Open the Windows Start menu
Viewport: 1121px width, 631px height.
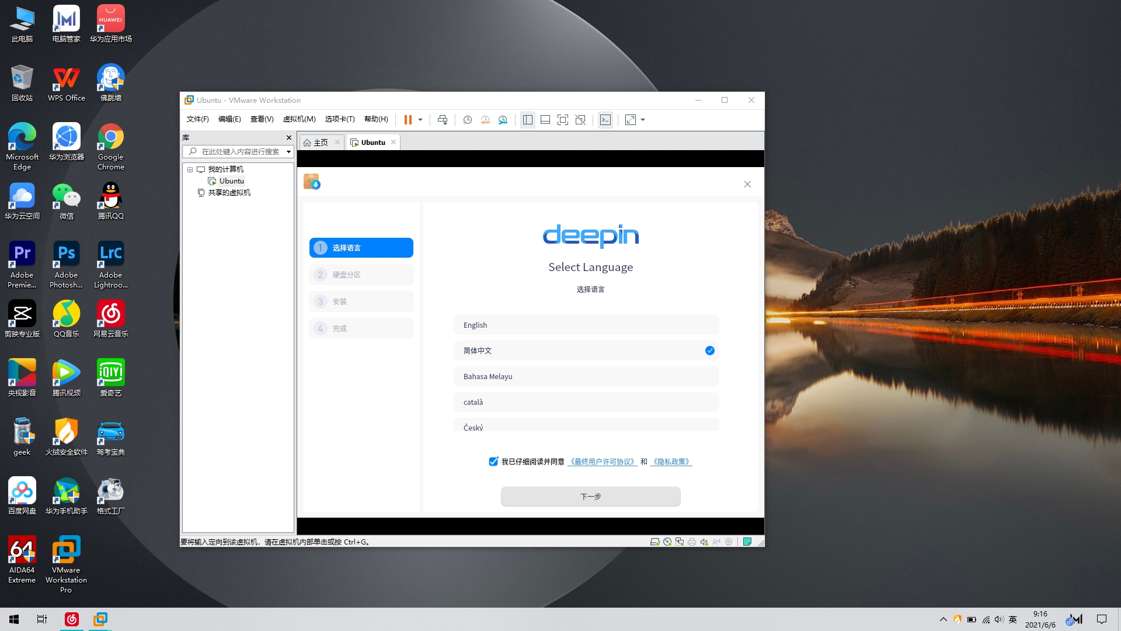point(14,619)
